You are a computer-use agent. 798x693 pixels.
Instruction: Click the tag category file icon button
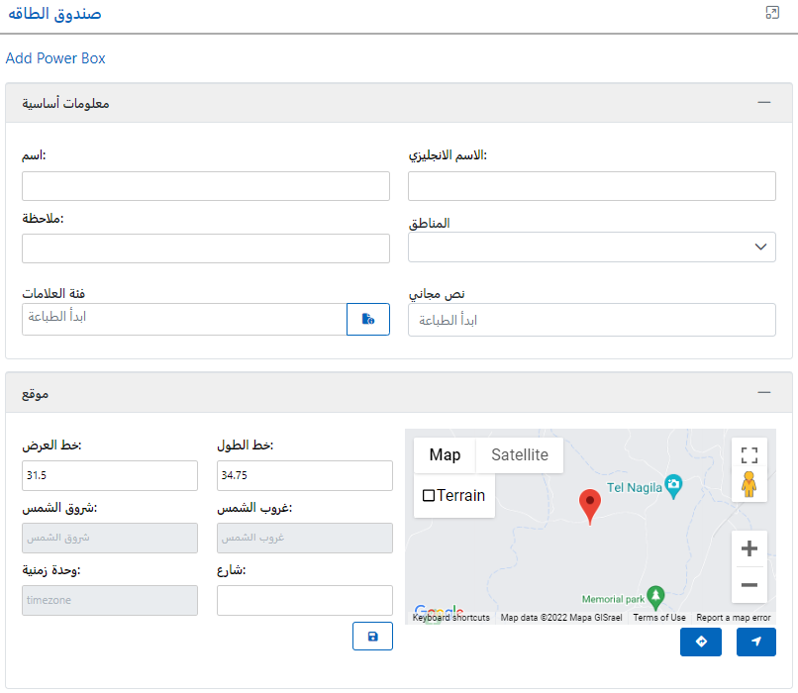368,319
